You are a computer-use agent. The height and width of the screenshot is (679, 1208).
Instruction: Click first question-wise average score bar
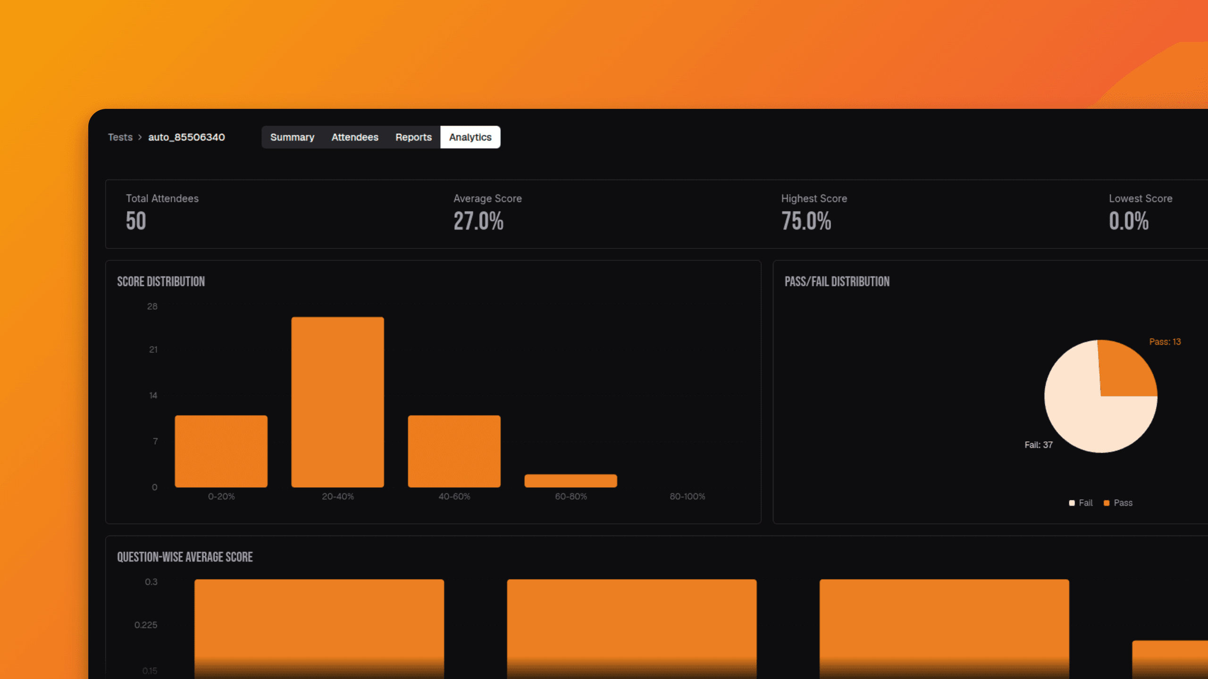tap(319, 629)
